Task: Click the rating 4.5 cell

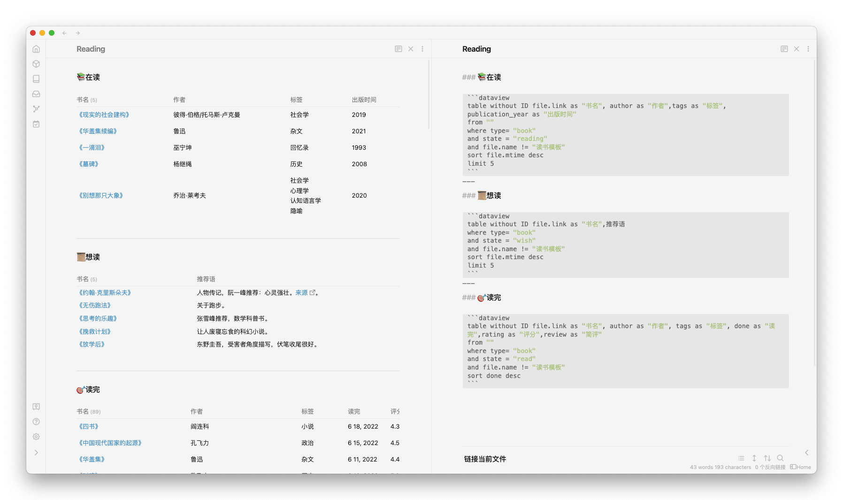Action: 395,443
